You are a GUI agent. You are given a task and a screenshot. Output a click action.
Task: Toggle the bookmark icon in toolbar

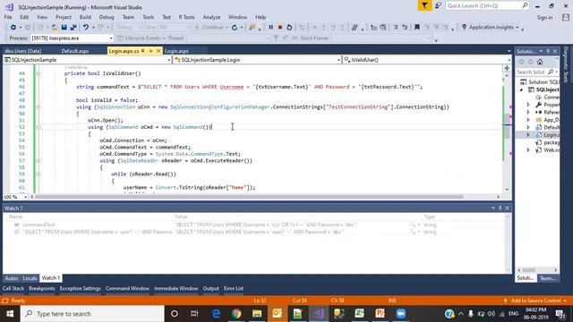click(x=417, y=28)
